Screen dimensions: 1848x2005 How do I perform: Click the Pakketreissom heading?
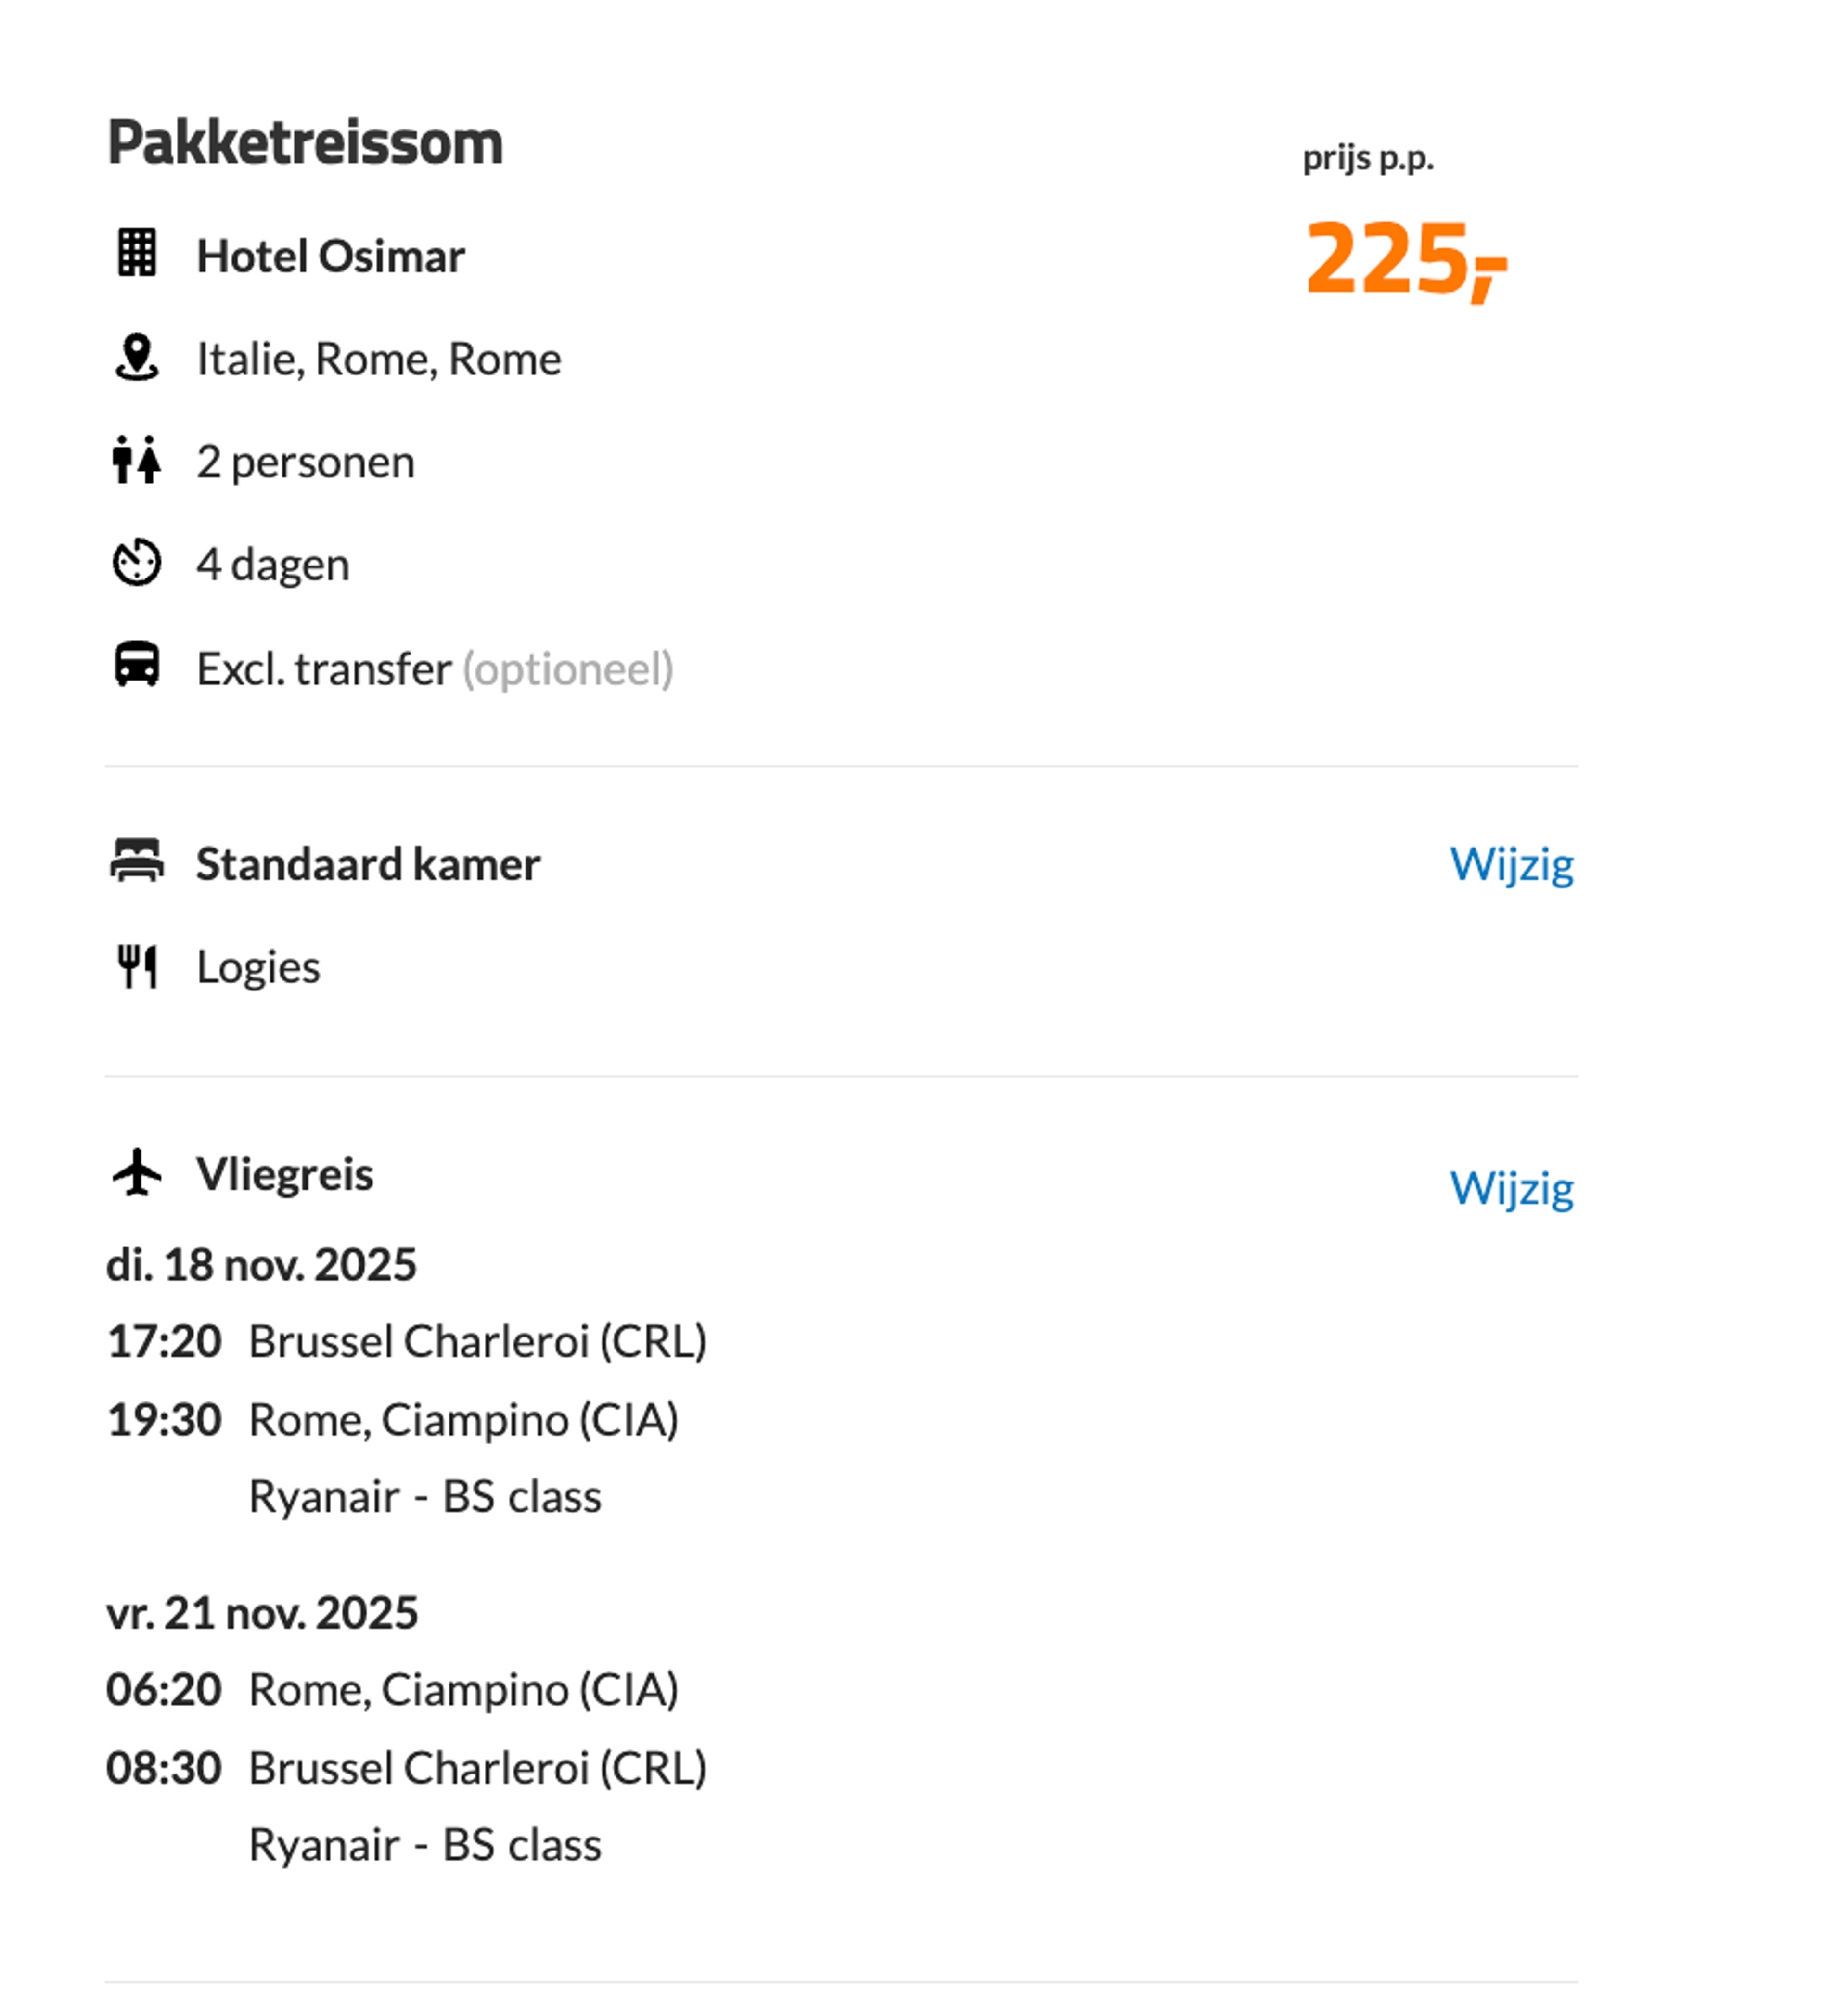point(305,143)
